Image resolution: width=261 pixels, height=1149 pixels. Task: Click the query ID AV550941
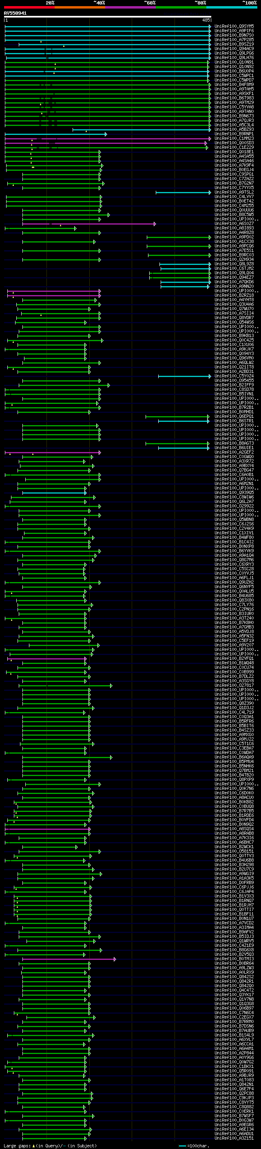(15, 13)
